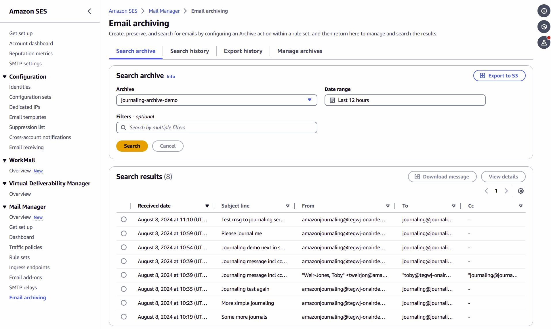Click the Search button
The width and height of the screenshot is (551, 329).
click(x=132, y=146)
